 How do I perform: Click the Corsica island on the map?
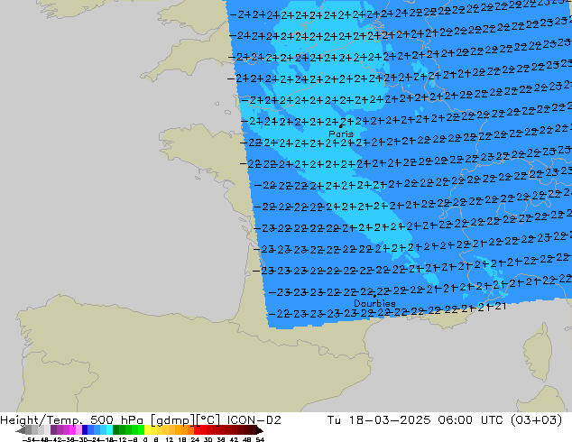(539, 353)
